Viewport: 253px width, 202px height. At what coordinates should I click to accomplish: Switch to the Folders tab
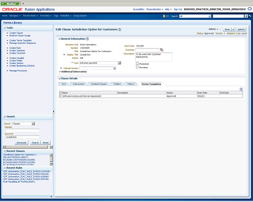117,84
